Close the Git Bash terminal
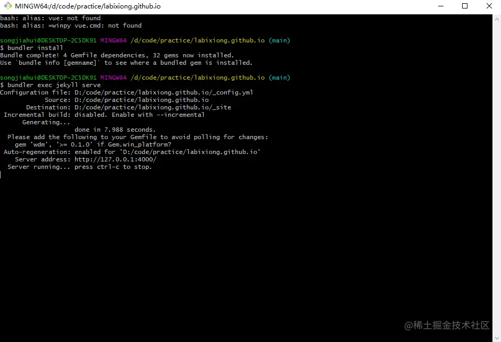This screenshot has width=501, height=342. pyautogui.click(x=488, y=6)
